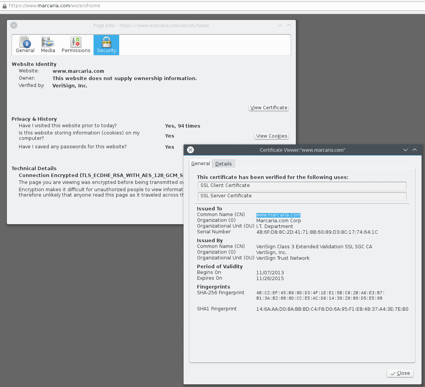425x387 pixels.
Task: Click the View Certificate button
Action: tap(269, 108)
